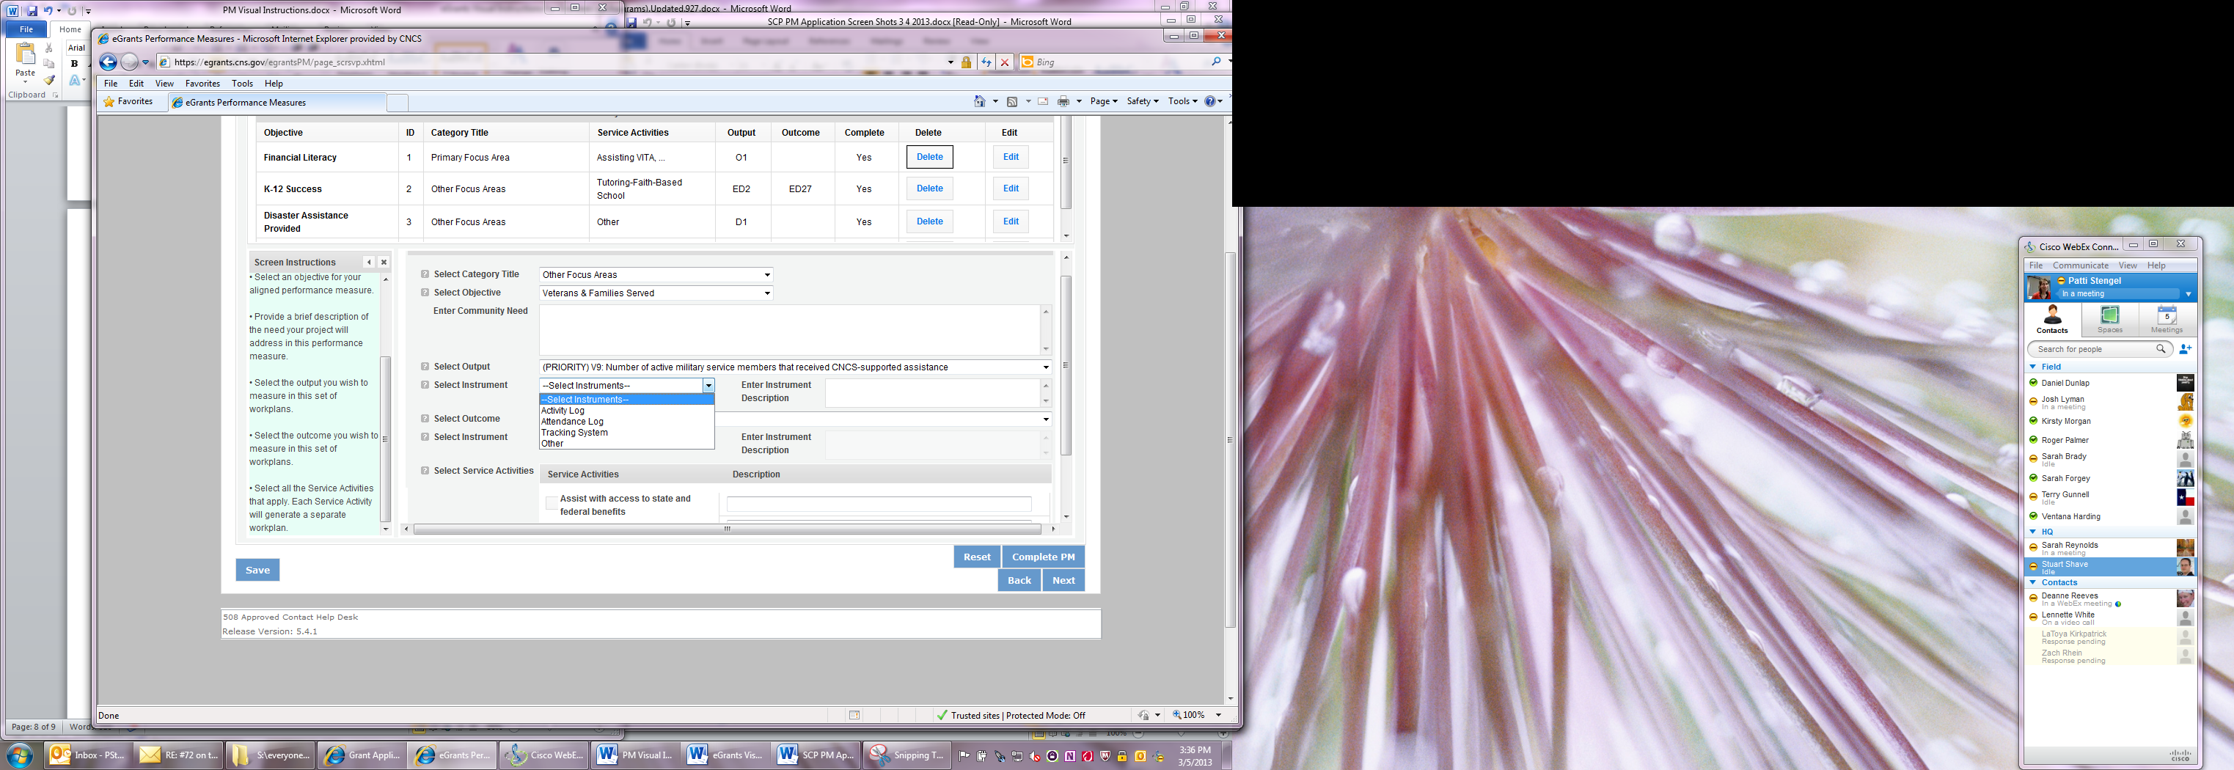Click the help icon beside Select Outcome
This screenshot has width=2234, height=770.
(425, 419)
